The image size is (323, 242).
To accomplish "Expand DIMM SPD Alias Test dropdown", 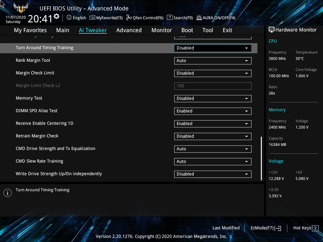I will coord(213,111).
